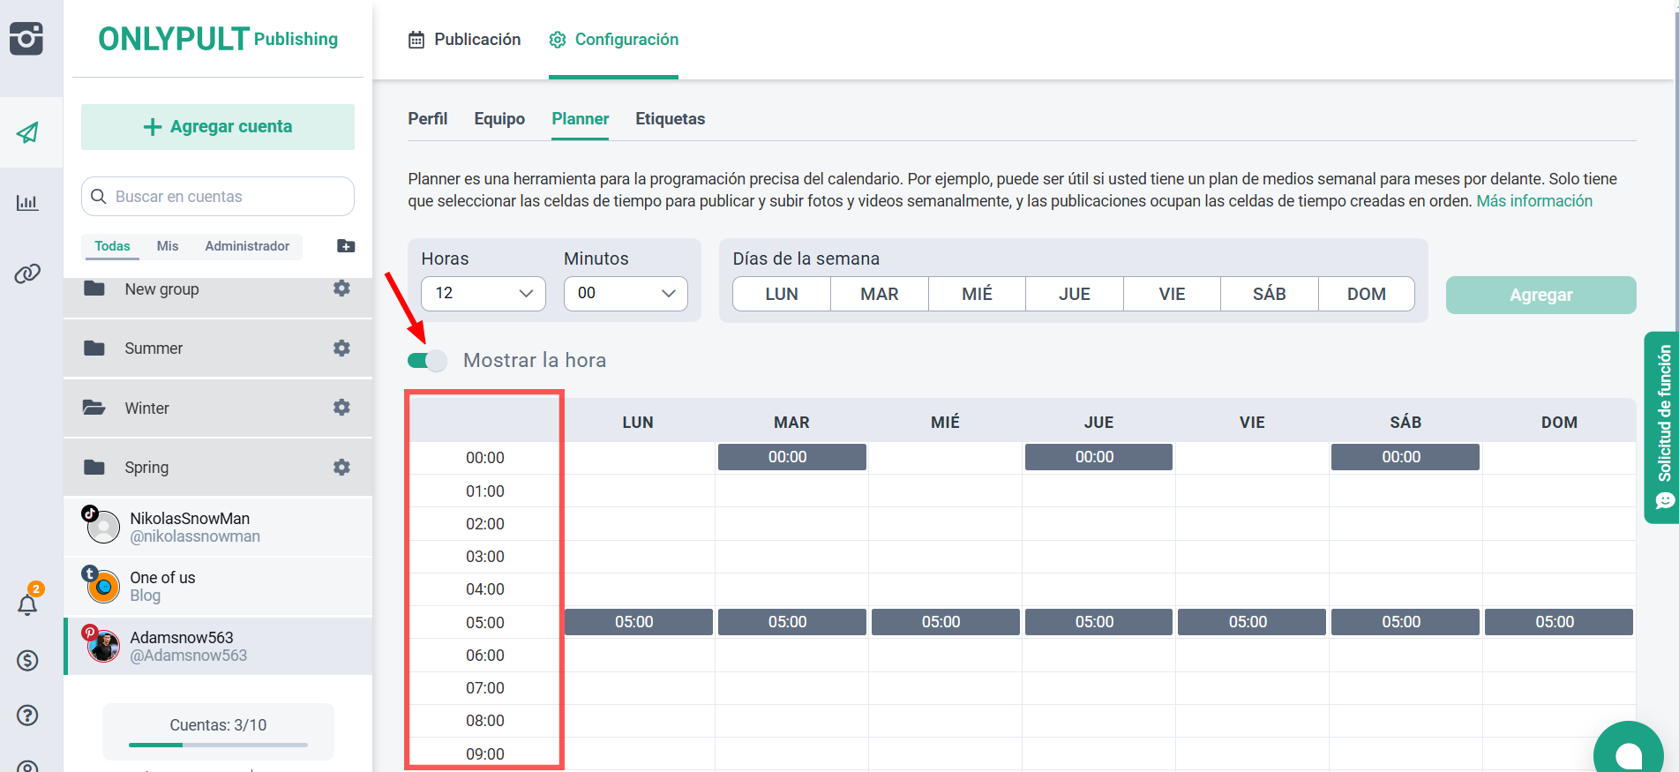
Task: Select the LUN day of the week
Action: [781, 294]
